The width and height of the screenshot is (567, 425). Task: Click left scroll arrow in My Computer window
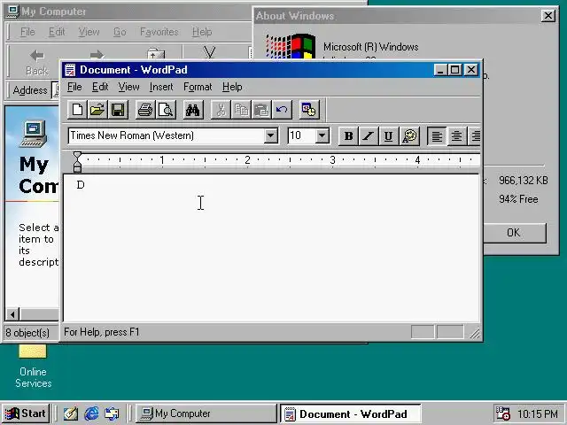(x=12, y=314)
